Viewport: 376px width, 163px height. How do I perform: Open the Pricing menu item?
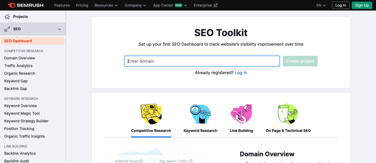pos(82,5)
